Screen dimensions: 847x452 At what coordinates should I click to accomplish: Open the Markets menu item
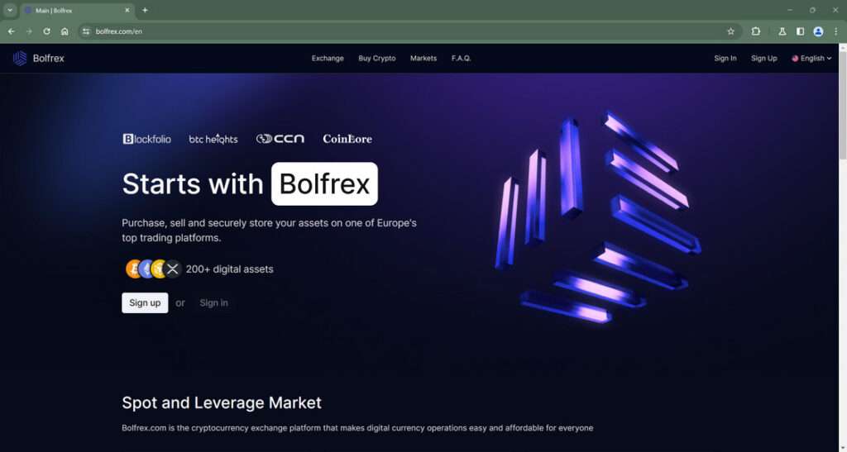pos(423,58)
